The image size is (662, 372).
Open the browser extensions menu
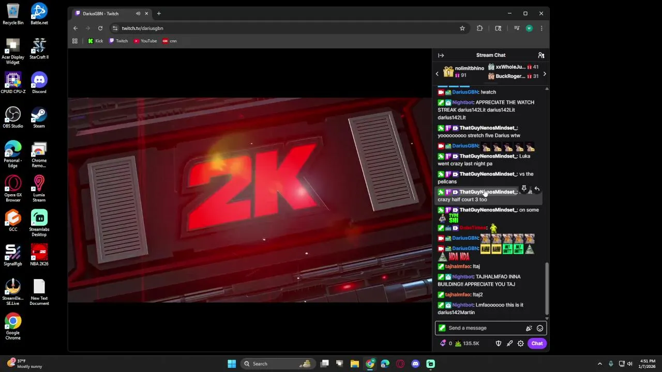coord(479,28)
